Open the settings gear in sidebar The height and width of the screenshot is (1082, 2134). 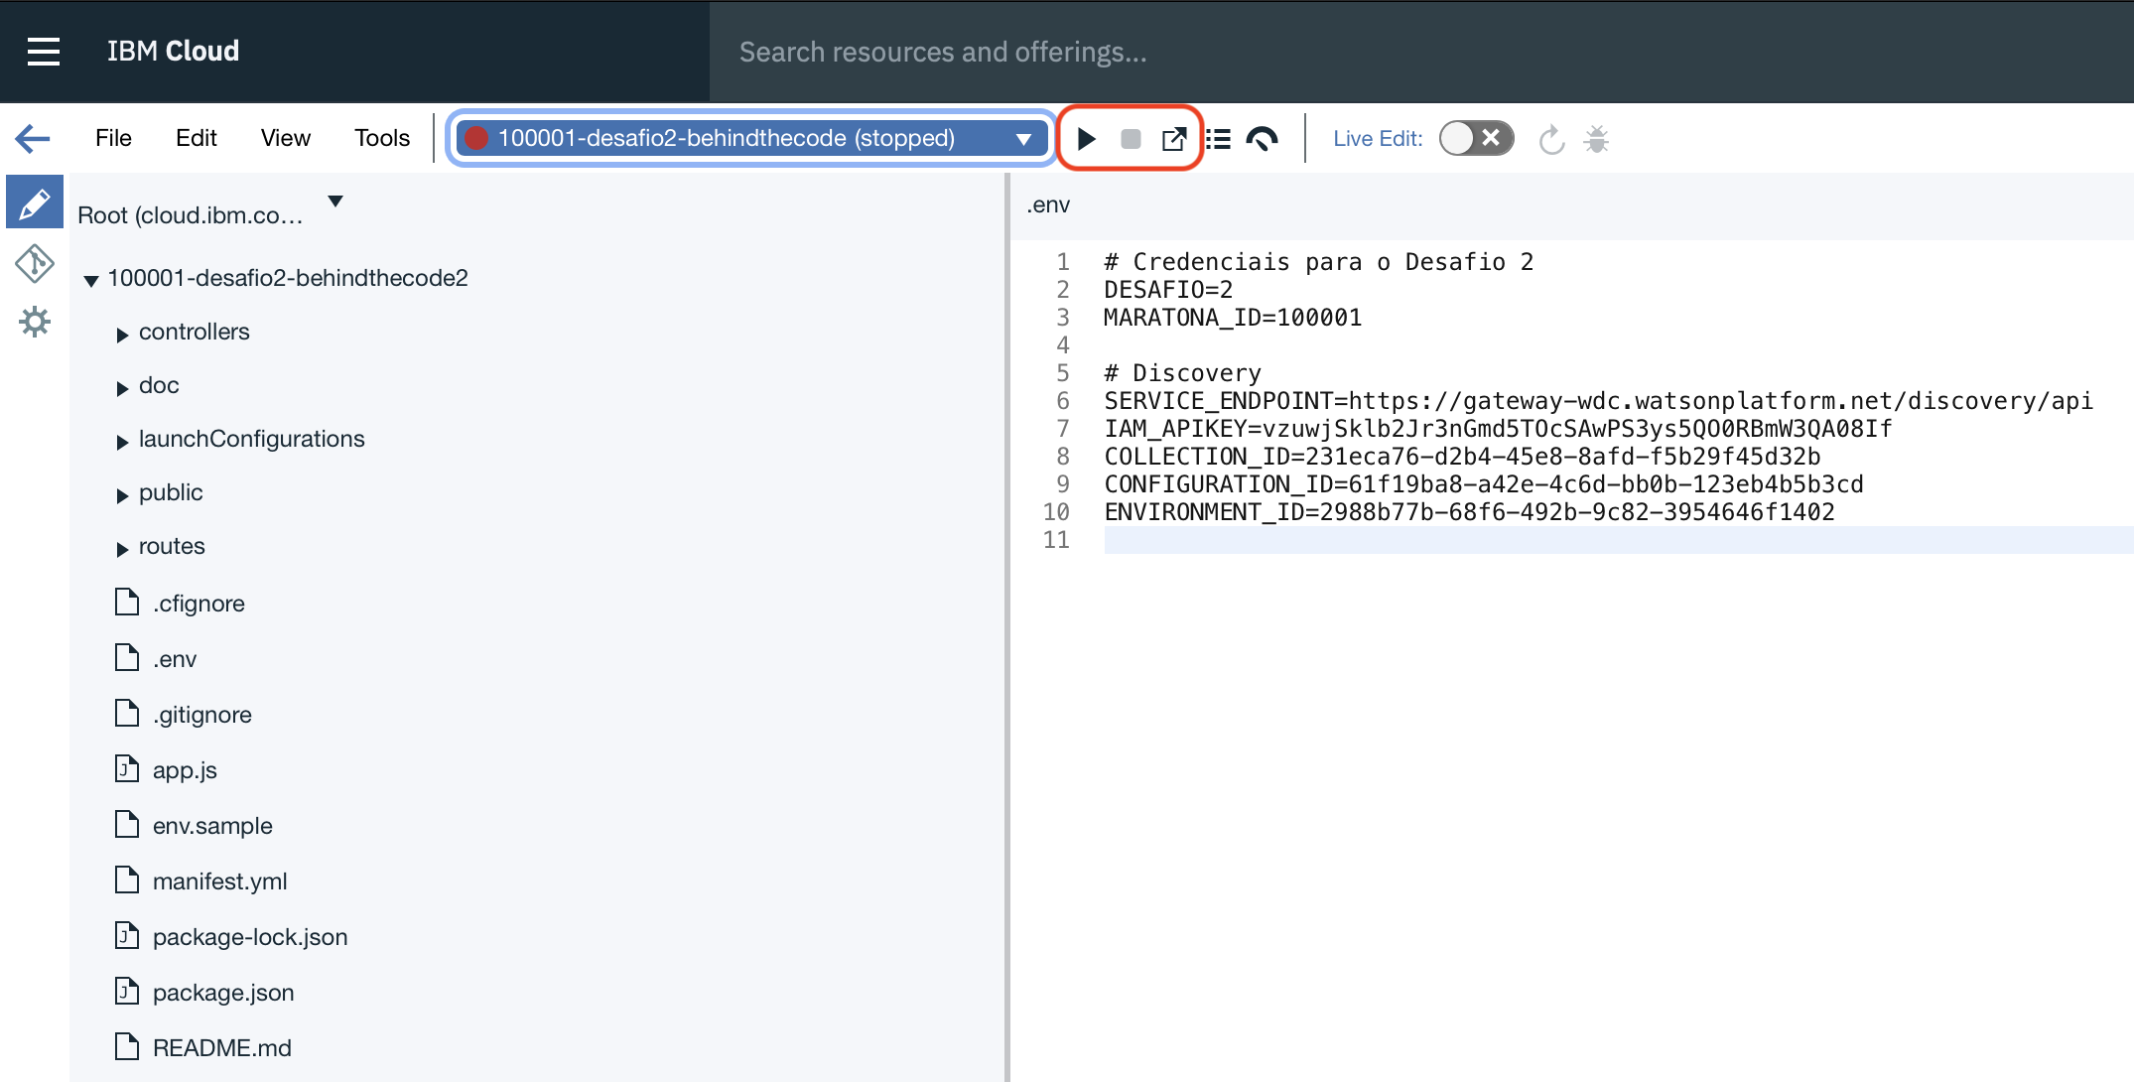35,321
